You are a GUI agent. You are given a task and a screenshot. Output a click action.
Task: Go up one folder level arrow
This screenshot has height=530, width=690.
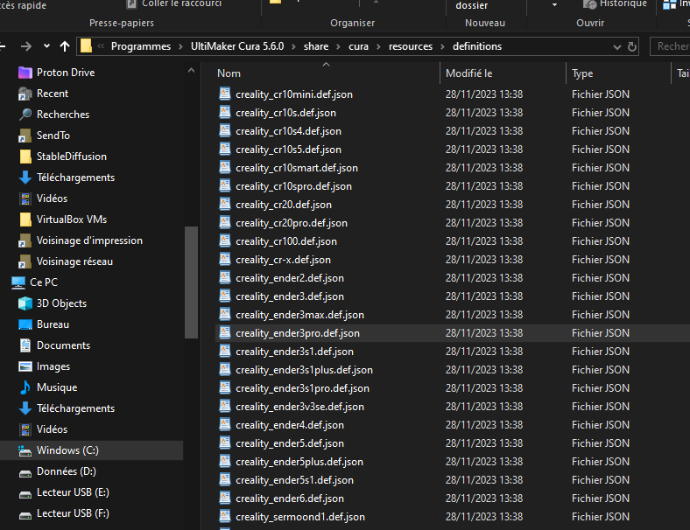tap(65, 46)
